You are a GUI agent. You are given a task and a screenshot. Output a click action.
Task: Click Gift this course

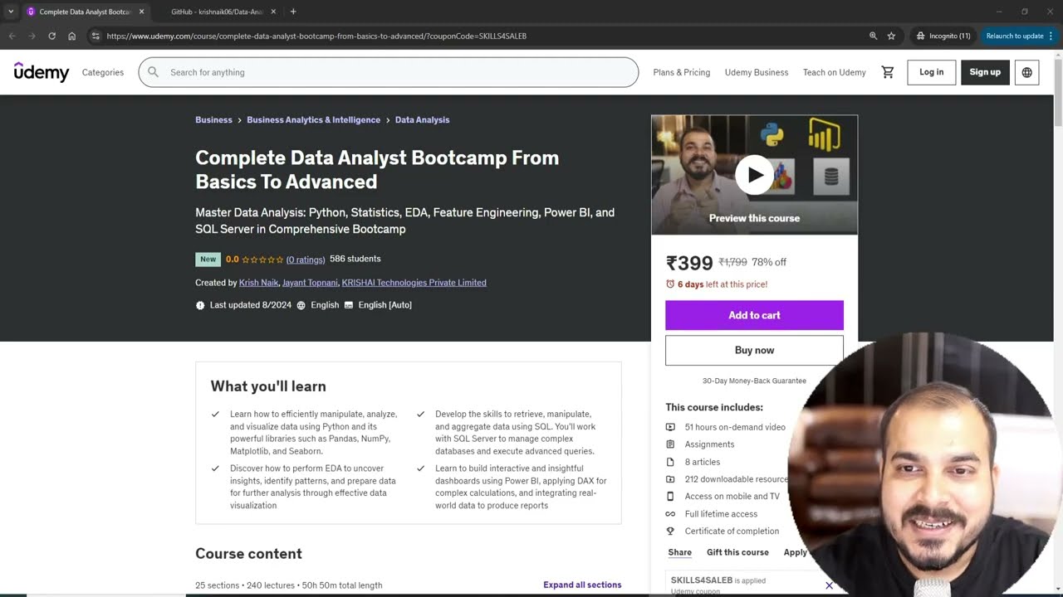coord(737,552)
